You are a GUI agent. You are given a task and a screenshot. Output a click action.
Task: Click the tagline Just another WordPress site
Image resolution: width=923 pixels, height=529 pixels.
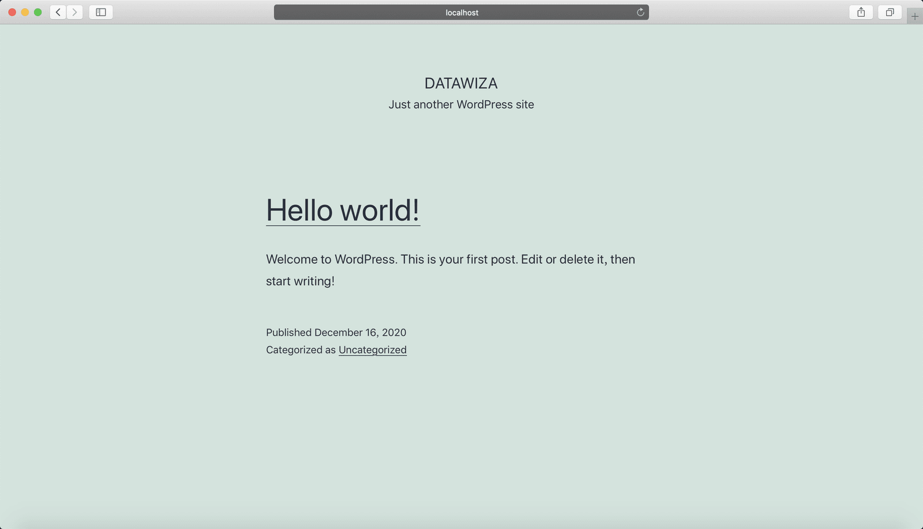click(461, 104)
